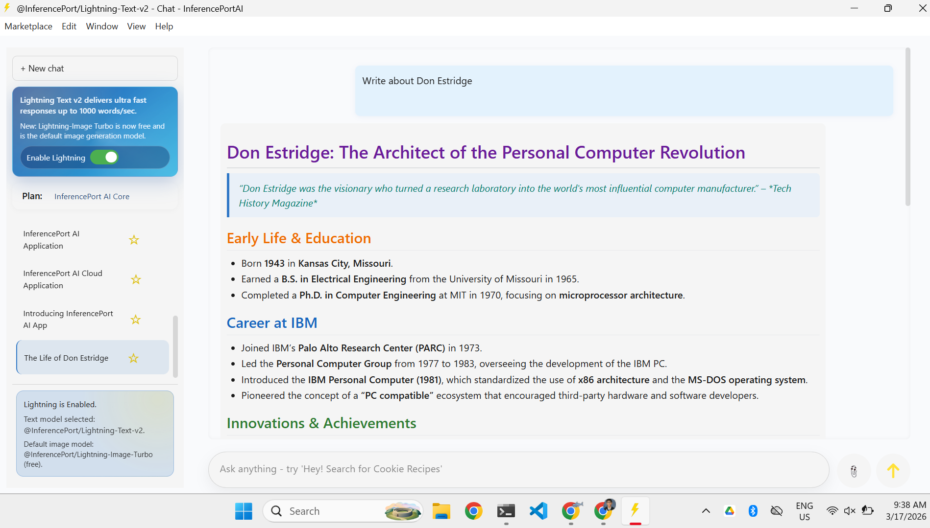The height and width of the screenshot is (528, 930).
Task: Open File Explorer from taskbar
Action: (441, 511)
